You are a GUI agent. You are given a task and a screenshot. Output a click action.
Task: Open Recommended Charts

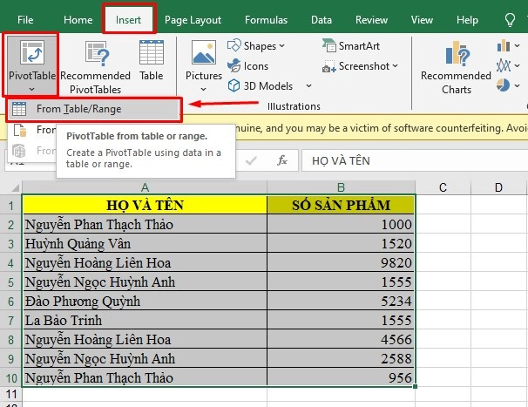point(456,65)
